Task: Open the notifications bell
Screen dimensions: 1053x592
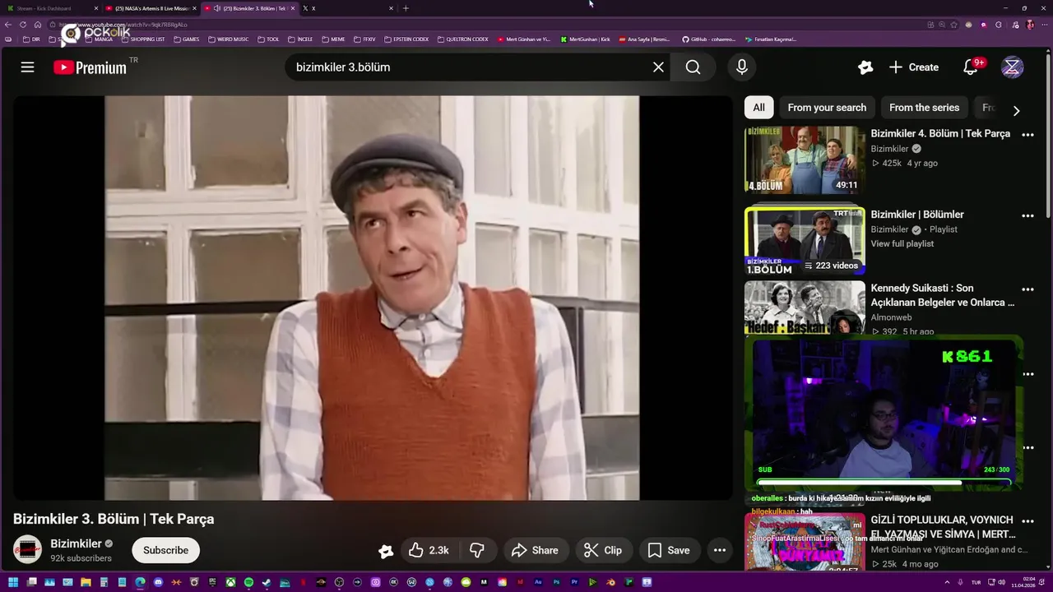Action: (971, 67)
